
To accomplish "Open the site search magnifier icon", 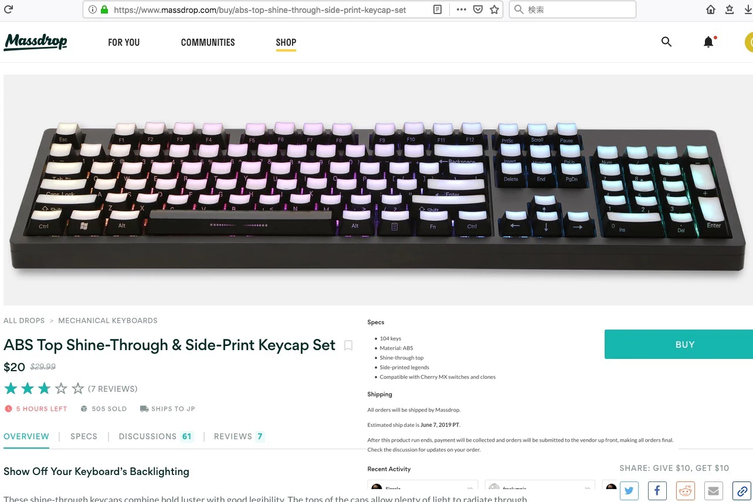I will click(x=666, y=42).
